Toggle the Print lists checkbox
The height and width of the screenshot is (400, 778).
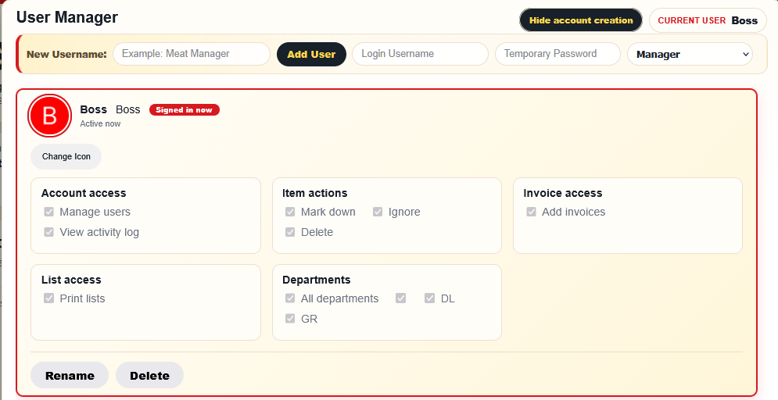pos(48,298)
